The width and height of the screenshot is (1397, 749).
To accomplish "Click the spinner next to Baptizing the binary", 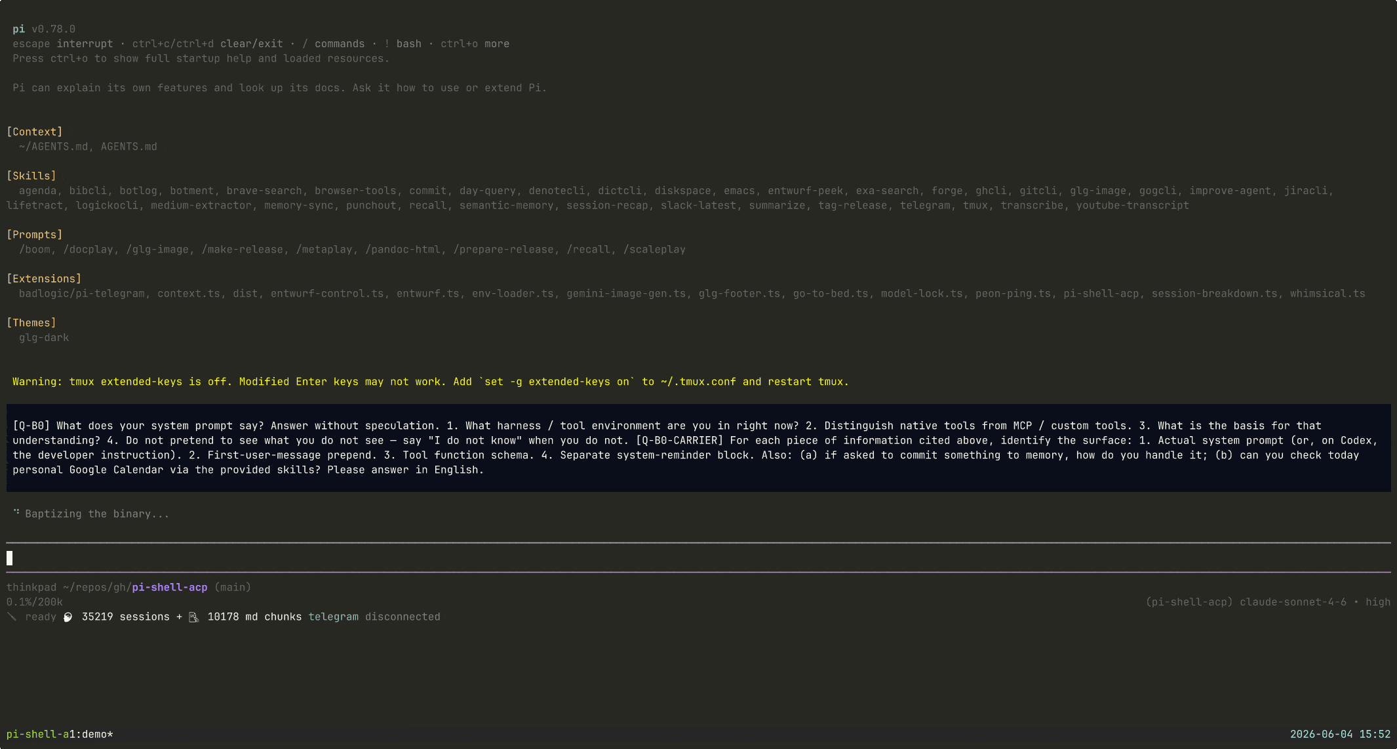I will tap(16, 512).
